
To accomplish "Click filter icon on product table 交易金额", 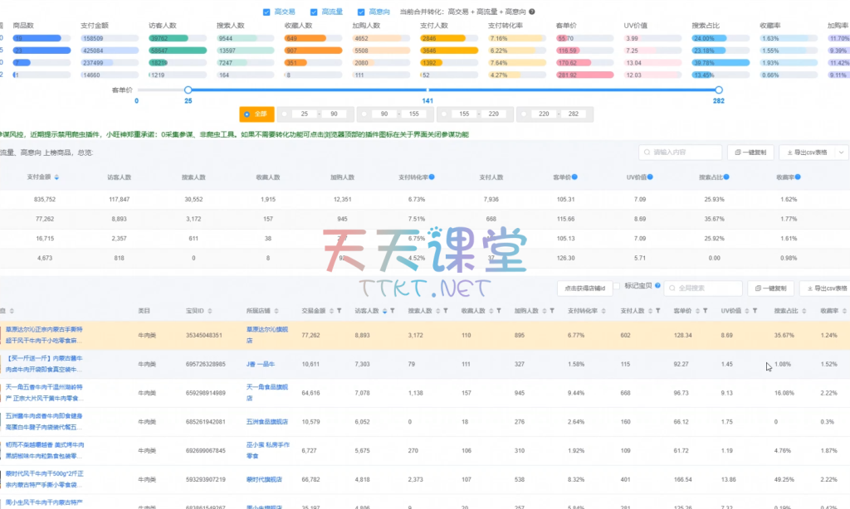I will (339, 311).
